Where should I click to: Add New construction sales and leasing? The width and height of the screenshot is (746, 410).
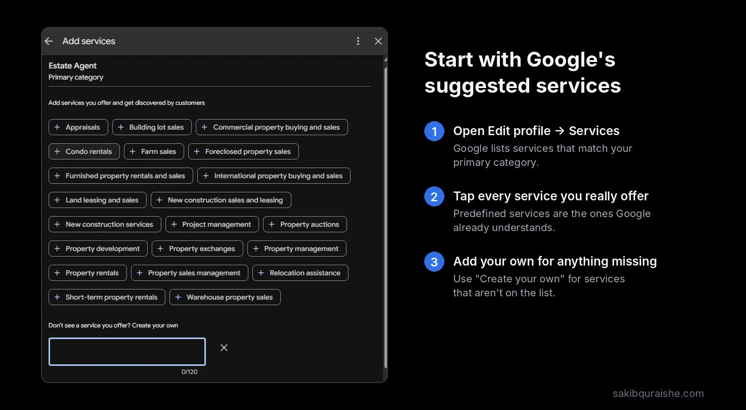coord(221,200)
